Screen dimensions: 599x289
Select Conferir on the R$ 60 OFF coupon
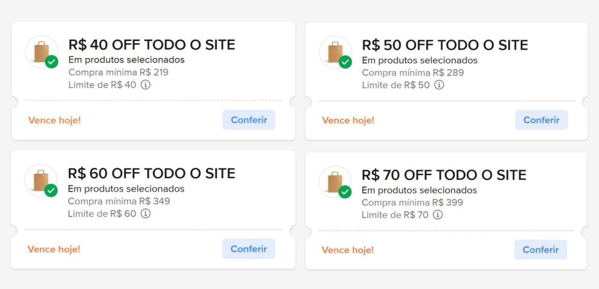[x=248, y=249]
